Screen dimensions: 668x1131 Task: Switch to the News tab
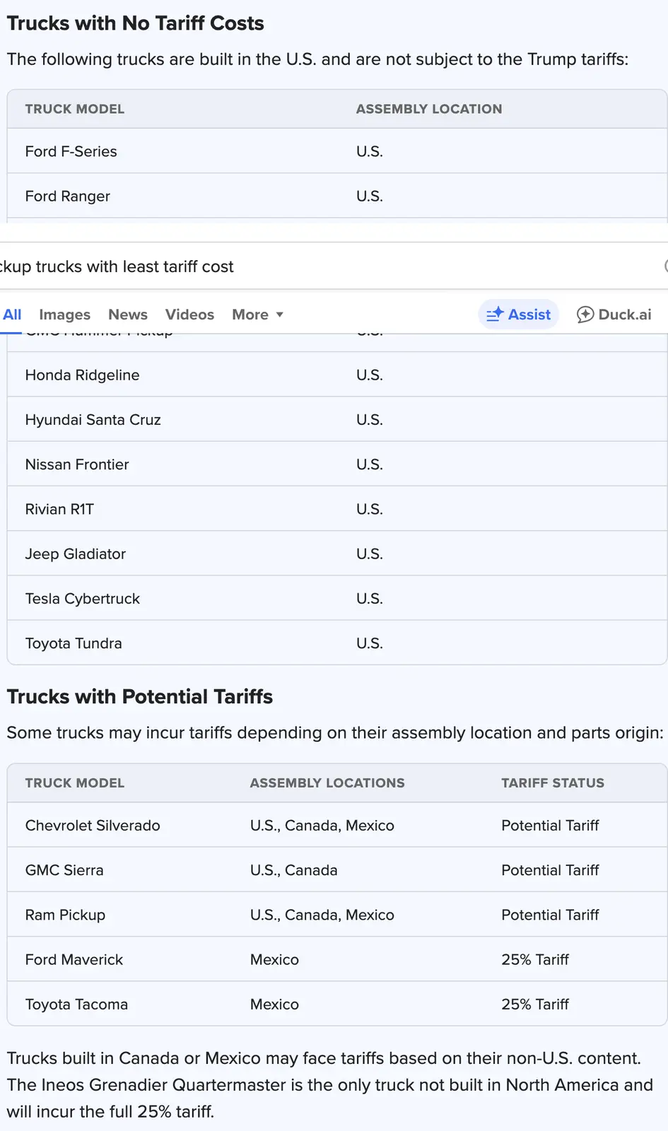click(128, 315)
